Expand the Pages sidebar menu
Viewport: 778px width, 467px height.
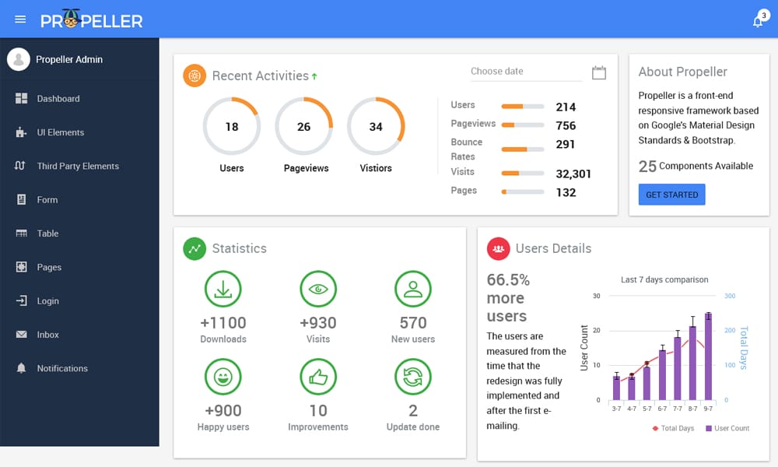[x=48, y=267]
